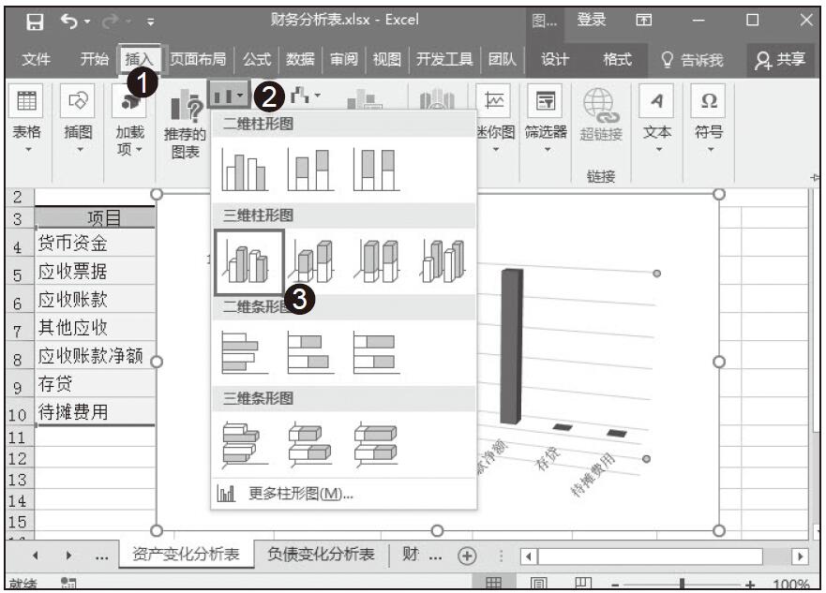Add a new sheet with plus button
This screenshot has height=593, width=826.
click(466, 555)
